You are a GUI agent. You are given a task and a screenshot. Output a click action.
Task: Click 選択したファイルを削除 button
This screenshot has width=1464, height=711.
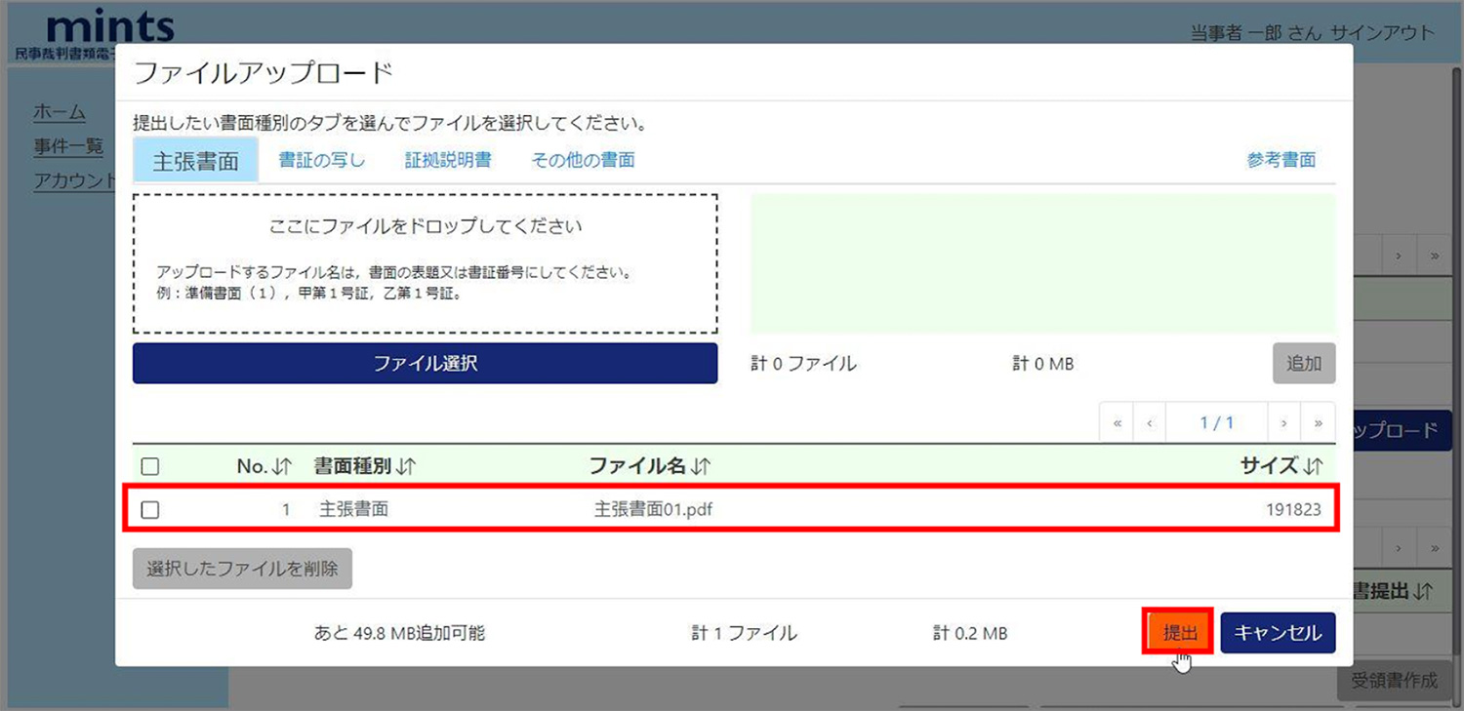point(242,569)
